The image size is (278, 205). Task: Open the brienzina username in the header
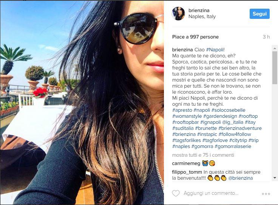[x=199, y=11]
